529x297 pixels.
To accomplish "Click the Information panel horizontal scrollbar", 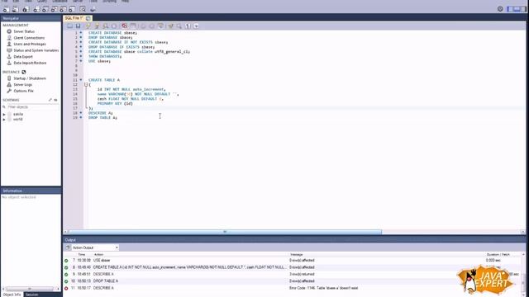I will coord(30,289).
